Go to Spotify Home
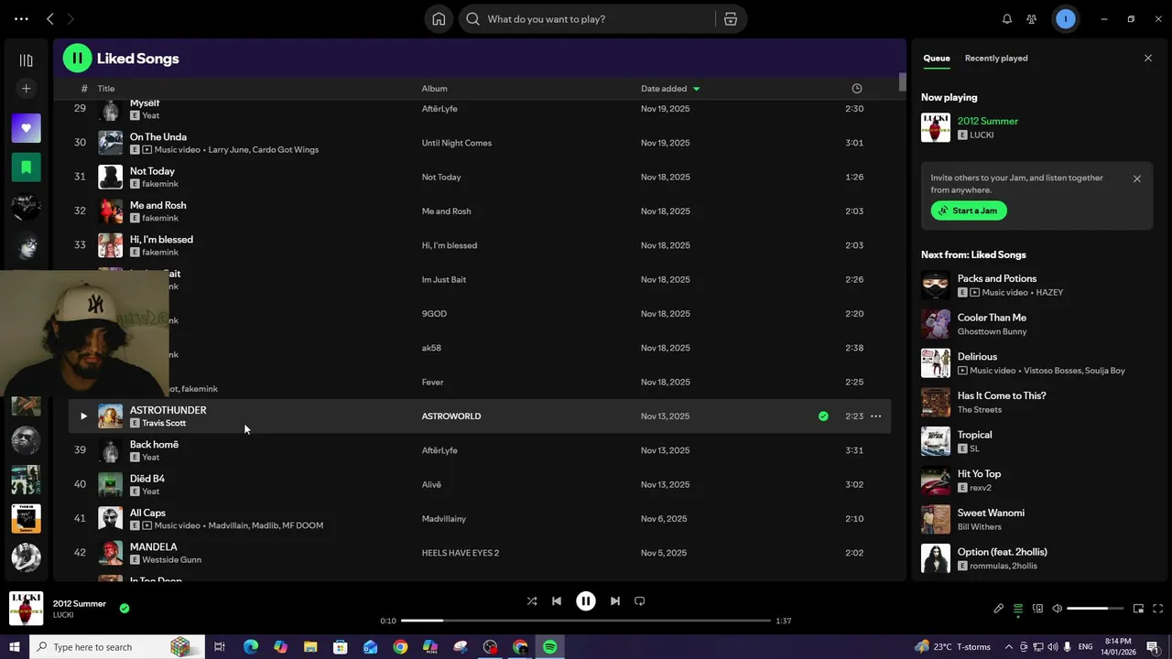1172x659 pixels. coord(439,19)
